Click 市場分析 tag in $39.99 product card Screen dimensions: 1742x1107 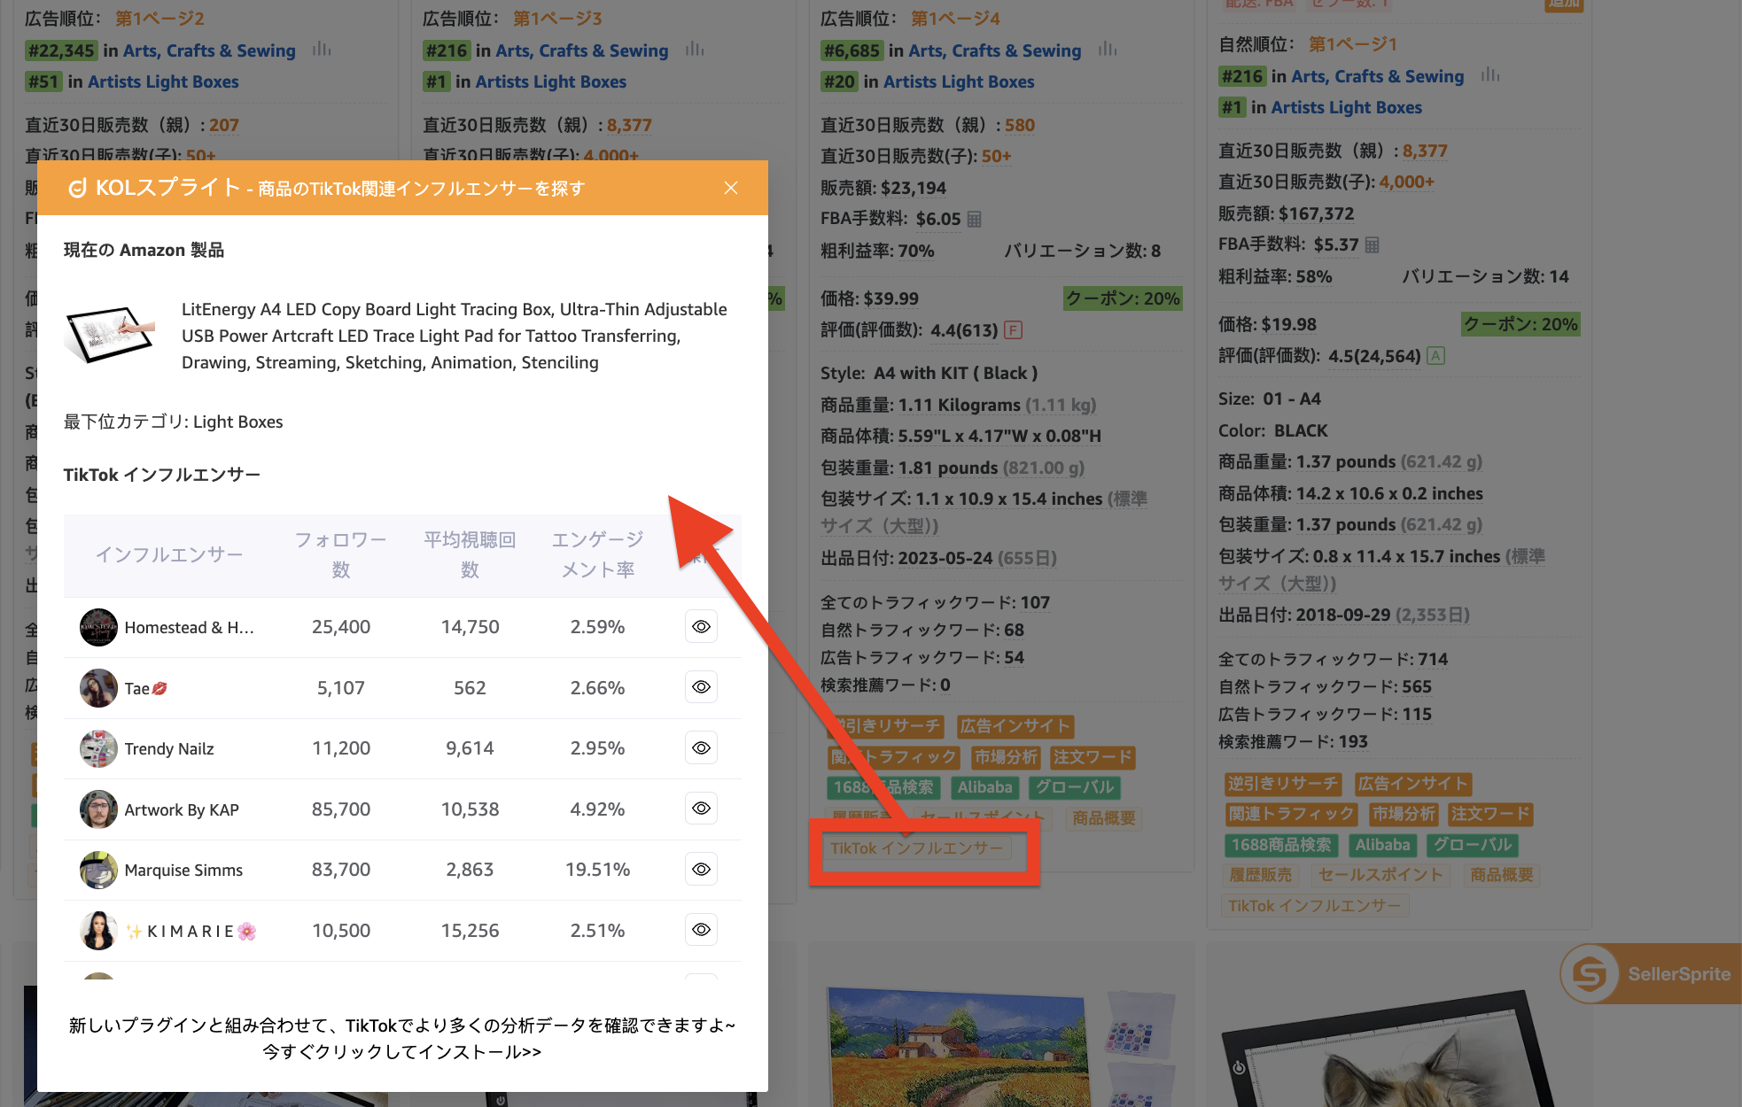1006,757
